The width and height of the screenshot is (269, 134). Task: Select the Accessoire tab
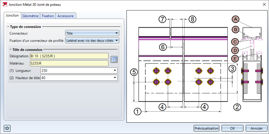tap(66, 16)
